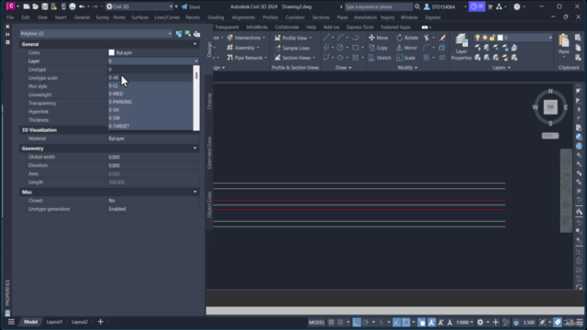Toggle snap mode in status bar
This screenshot has height=330, width=587.
[340, 322]
